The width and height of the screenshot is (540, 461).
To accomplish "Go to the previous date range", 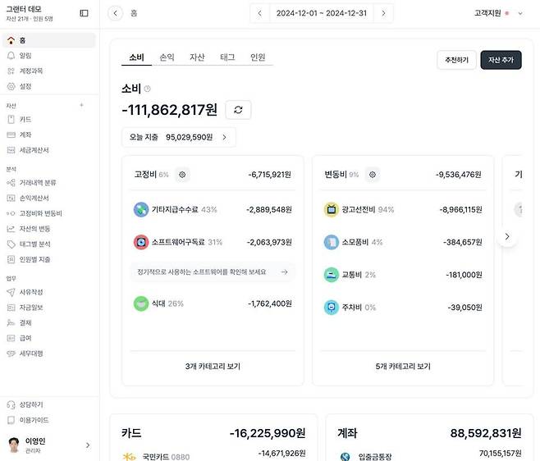I will point(260,13).
